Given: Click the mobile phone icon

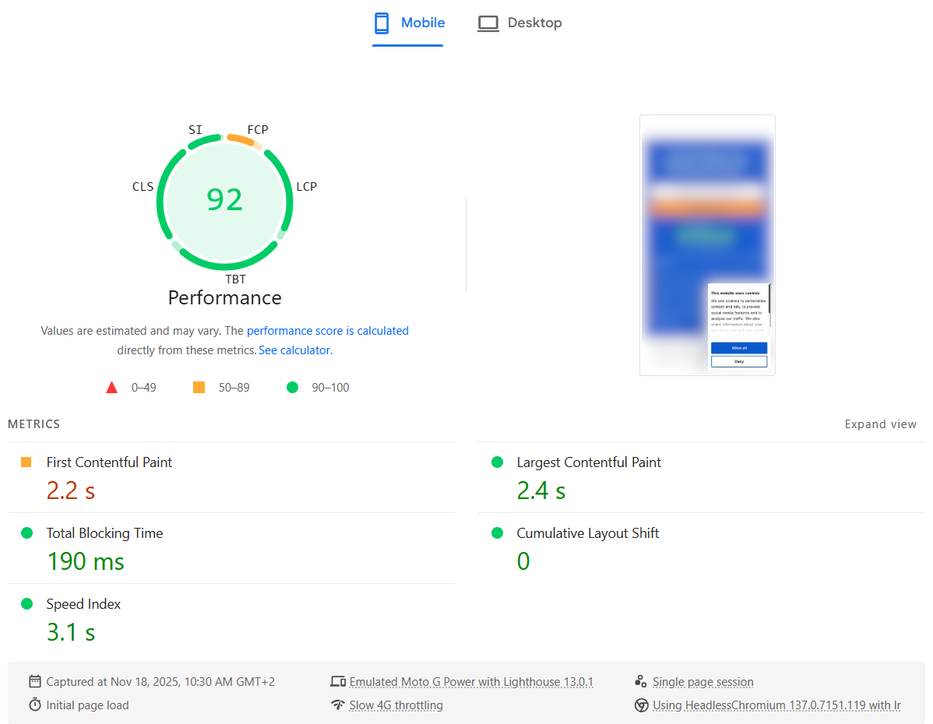Looking at the screenshot, I should point(382,23).
